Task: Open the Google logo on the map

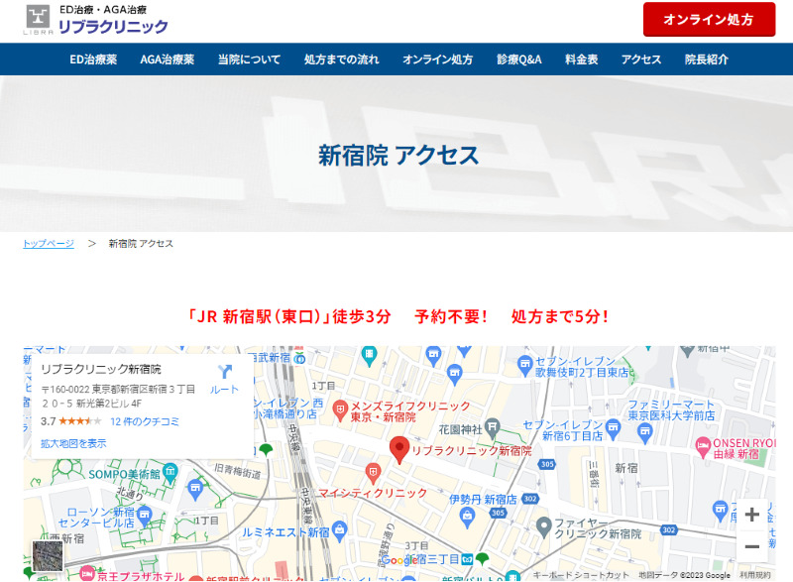Action: 398,560
